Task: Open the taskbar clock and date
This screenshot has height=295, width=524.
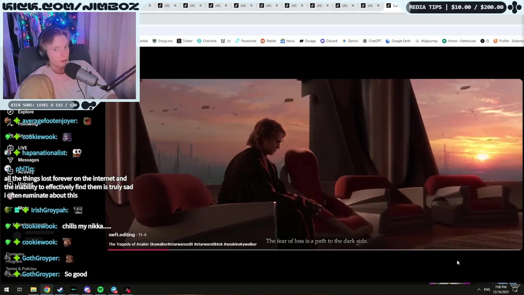Action: click(501, 290)
